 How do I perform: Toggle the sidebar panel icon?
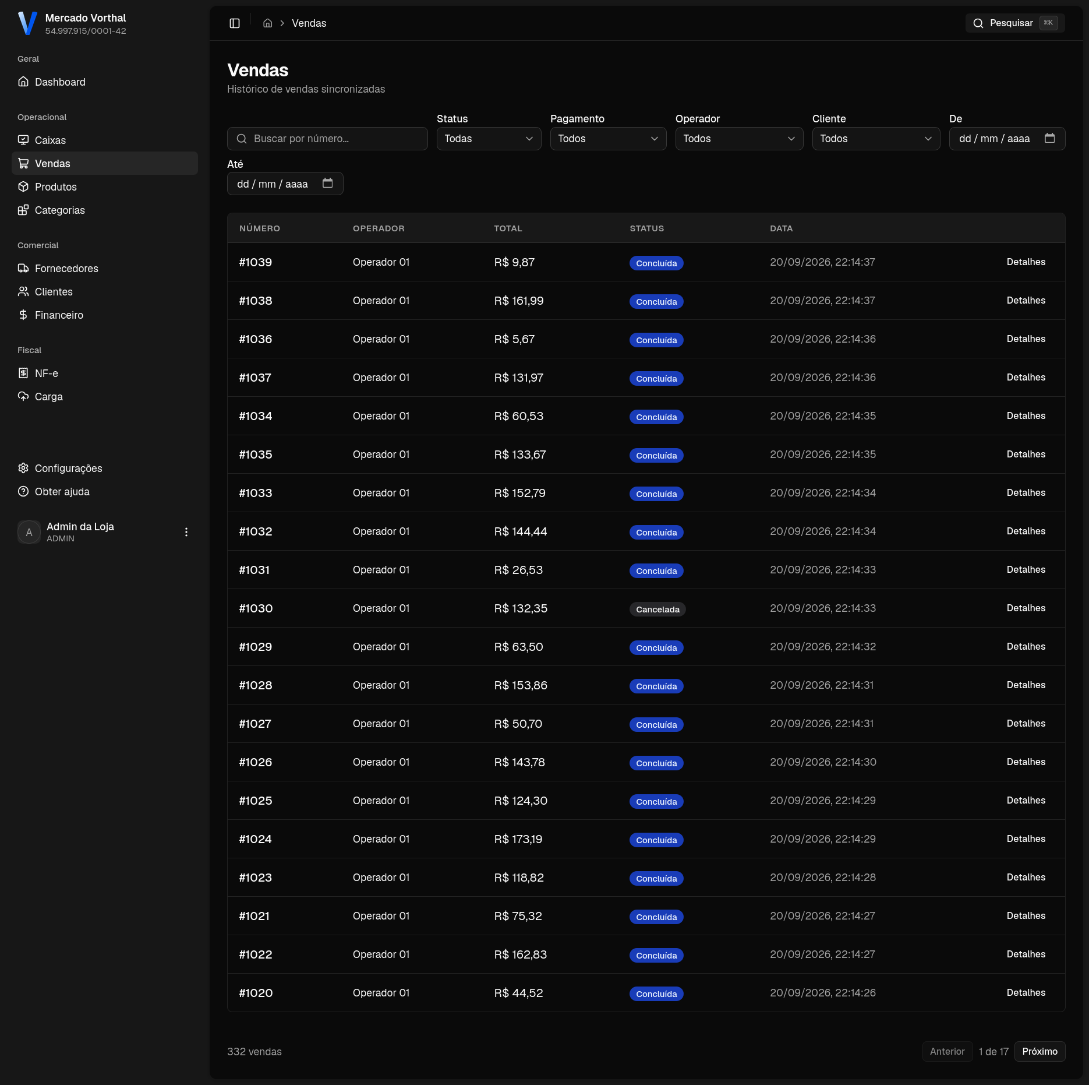coord(235,23)
